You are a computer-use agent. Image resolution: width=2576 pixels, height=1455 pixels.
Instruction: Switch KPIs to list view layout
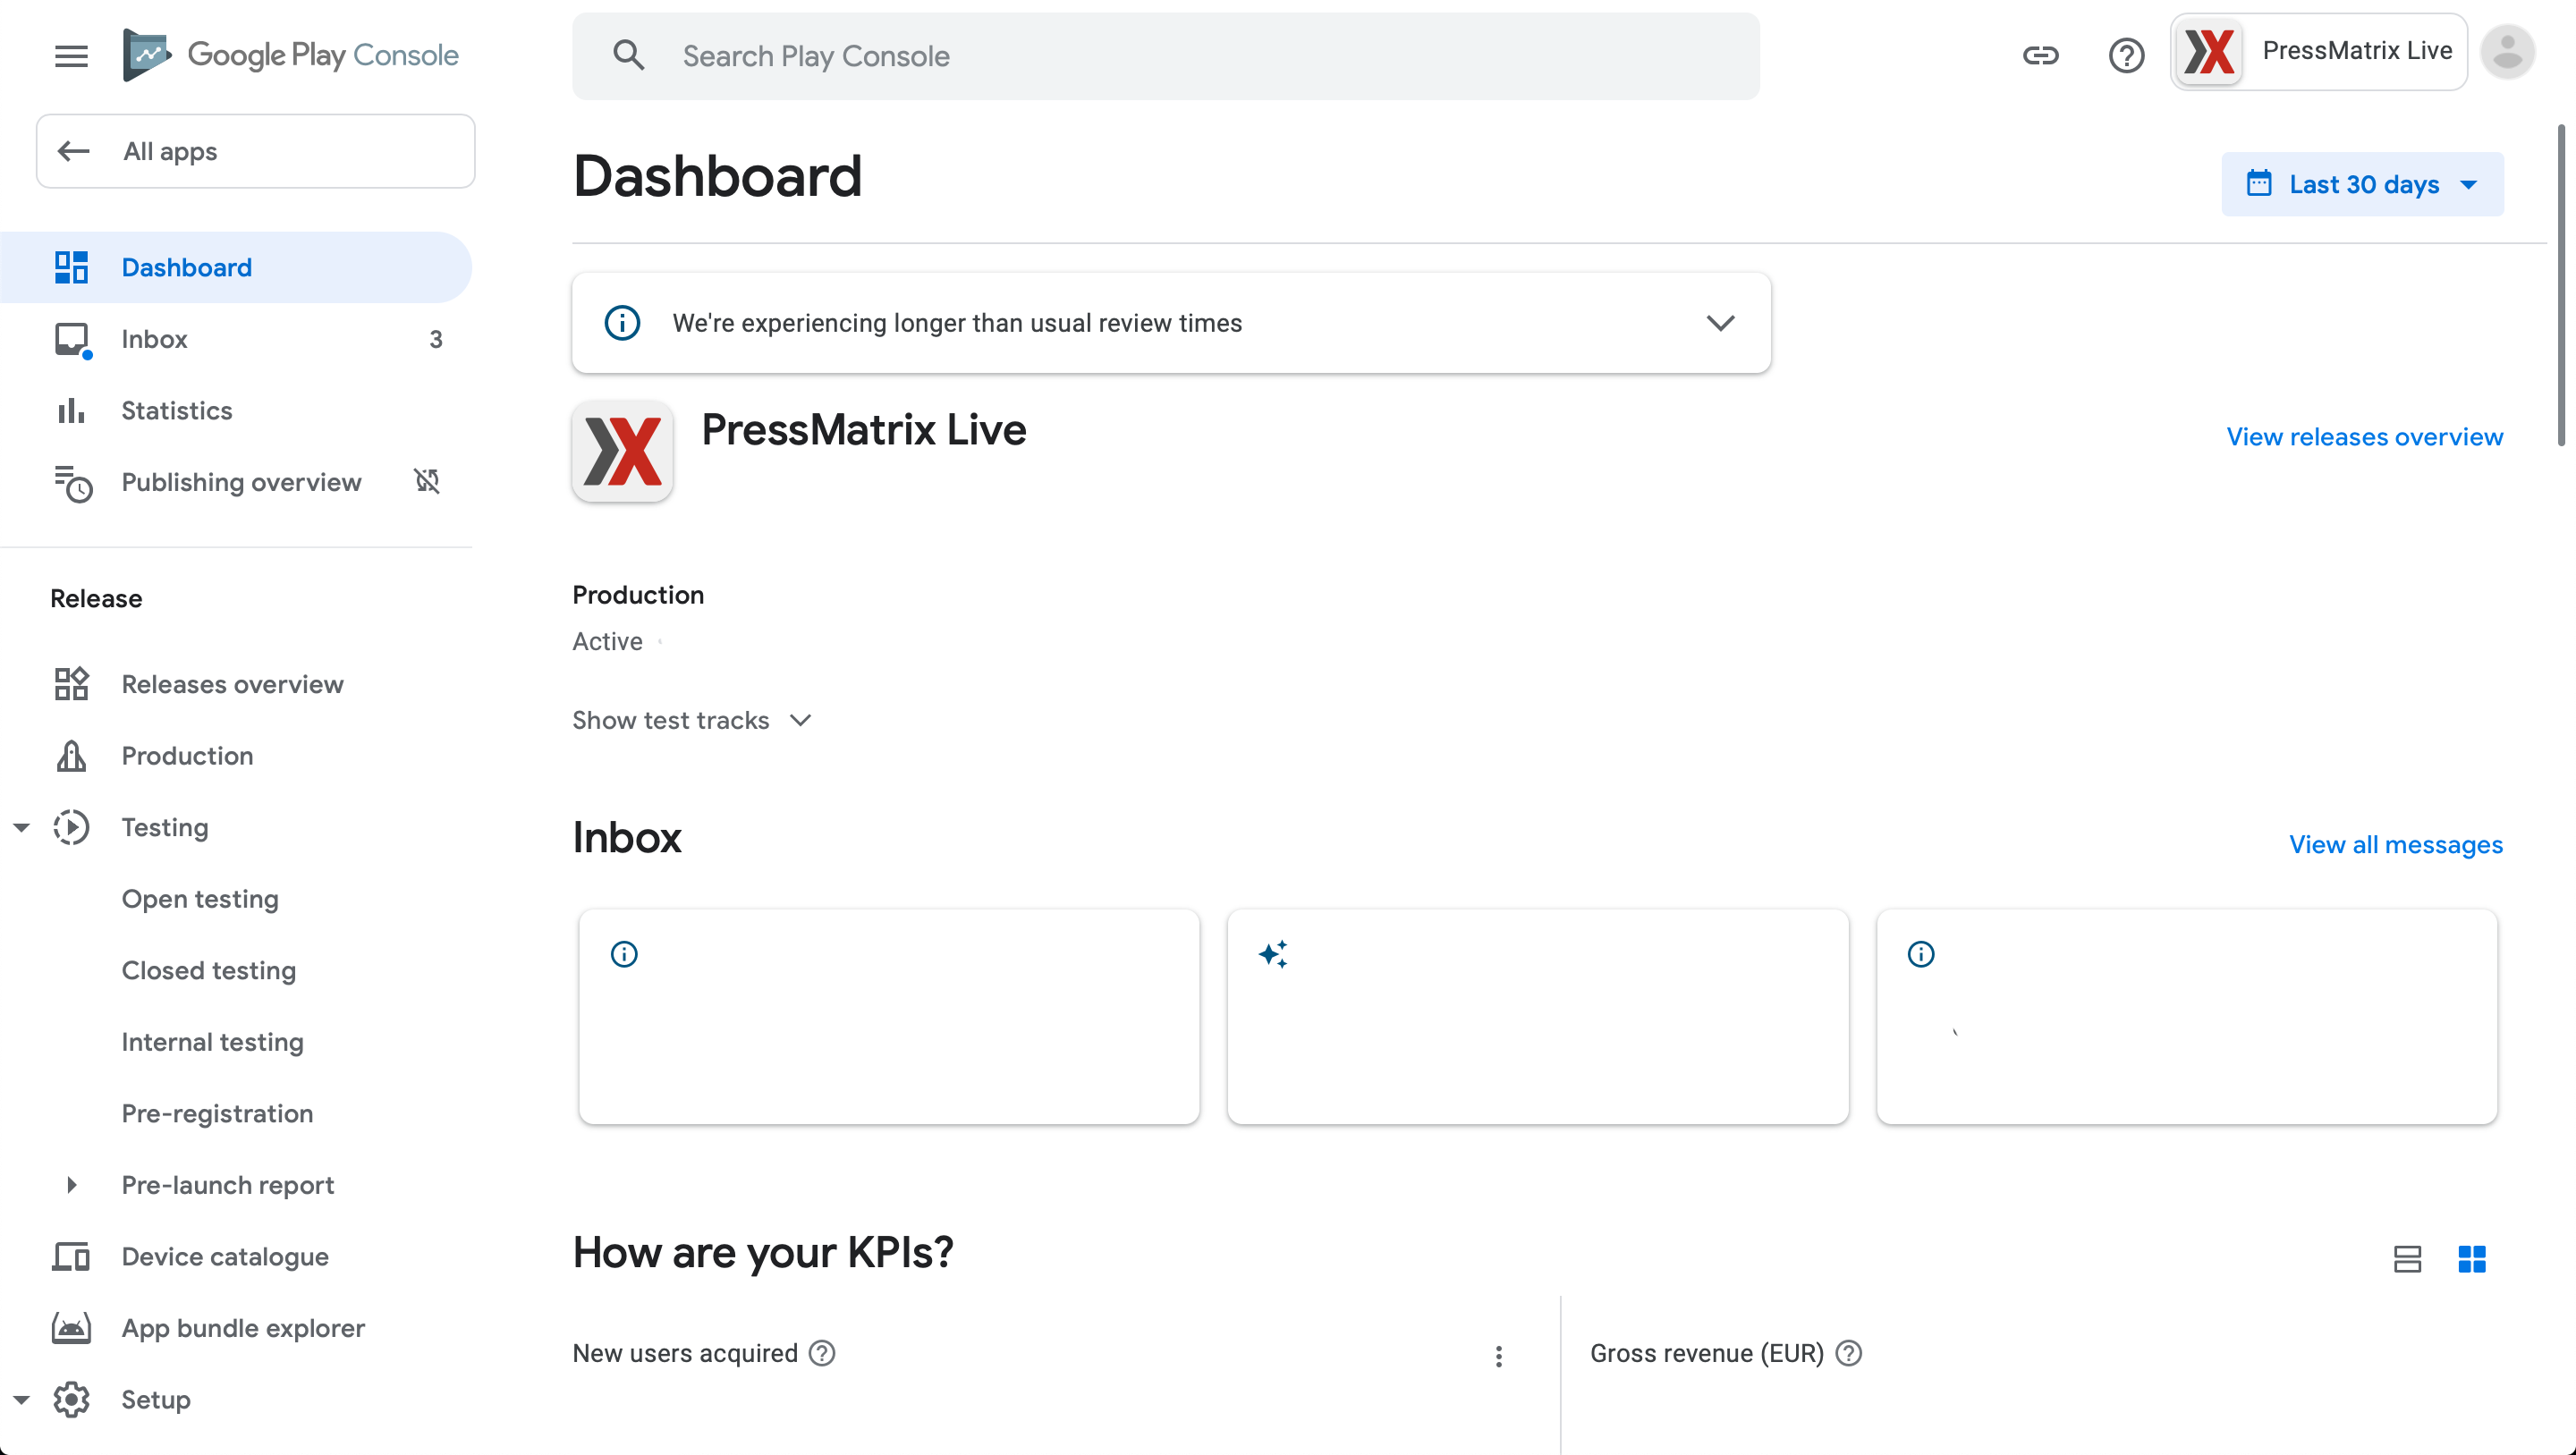pyautogui.click(x=2407, y=1258)
